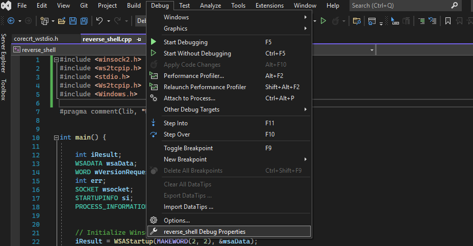The image size is (473, 246).
Task: Click the browser home window toolbar icon
Action: (372, 21)
